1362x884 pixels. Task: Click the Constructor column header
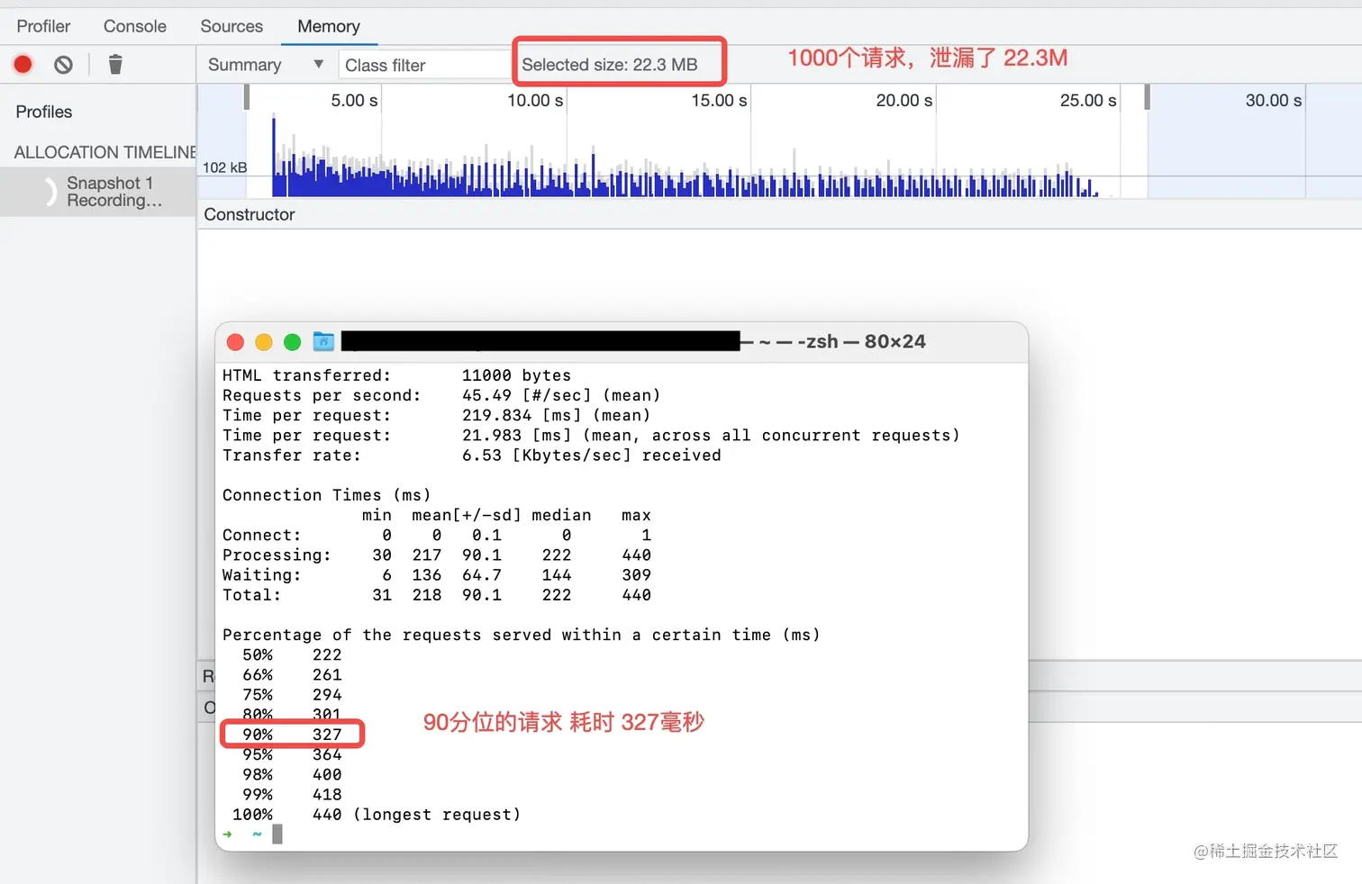tap(250, 214)
